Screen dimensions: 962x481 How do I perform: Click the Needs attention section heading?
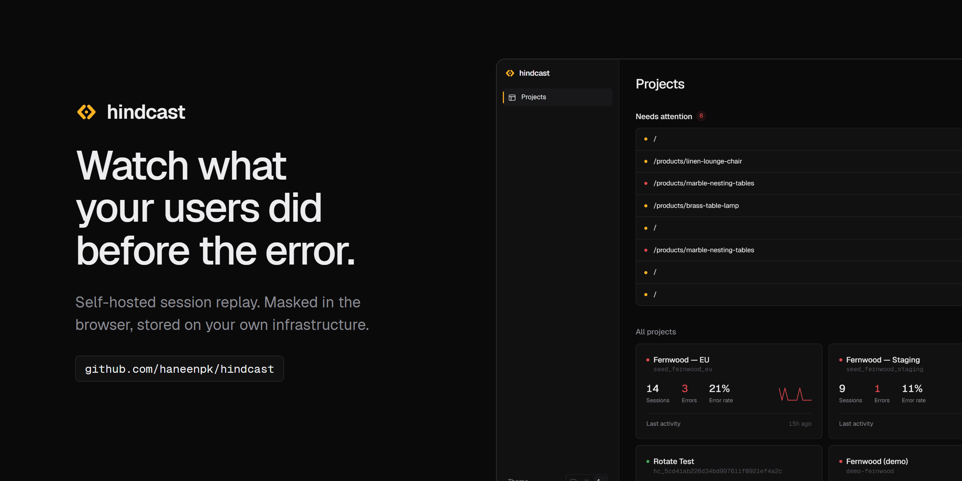click(664, 116)
